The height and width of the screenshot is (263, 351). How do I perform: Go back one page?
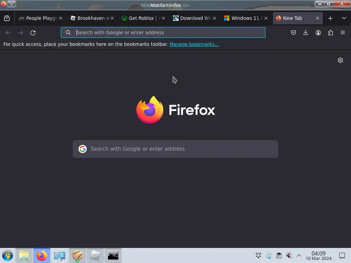point(8,33)
